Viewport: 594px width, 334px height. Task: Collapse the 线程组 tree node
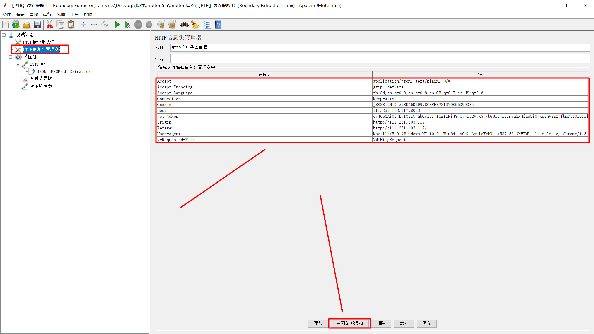11,57
